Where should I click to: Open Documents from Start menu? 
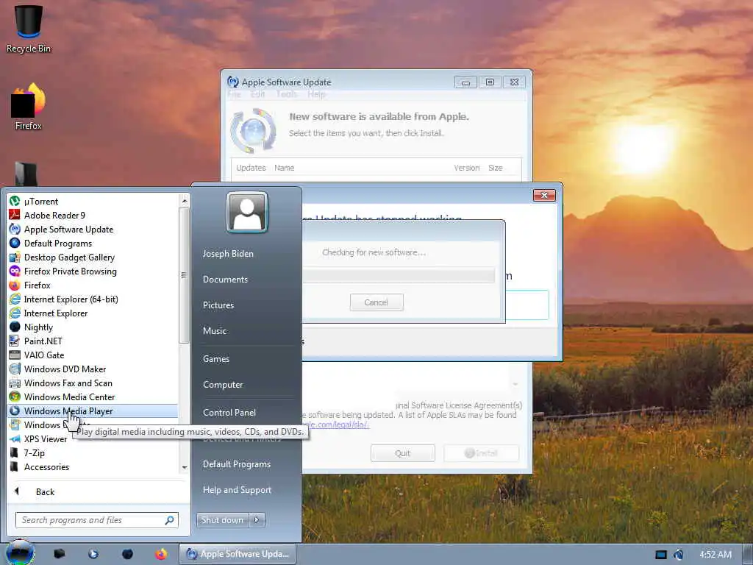[x=225, y=279]
